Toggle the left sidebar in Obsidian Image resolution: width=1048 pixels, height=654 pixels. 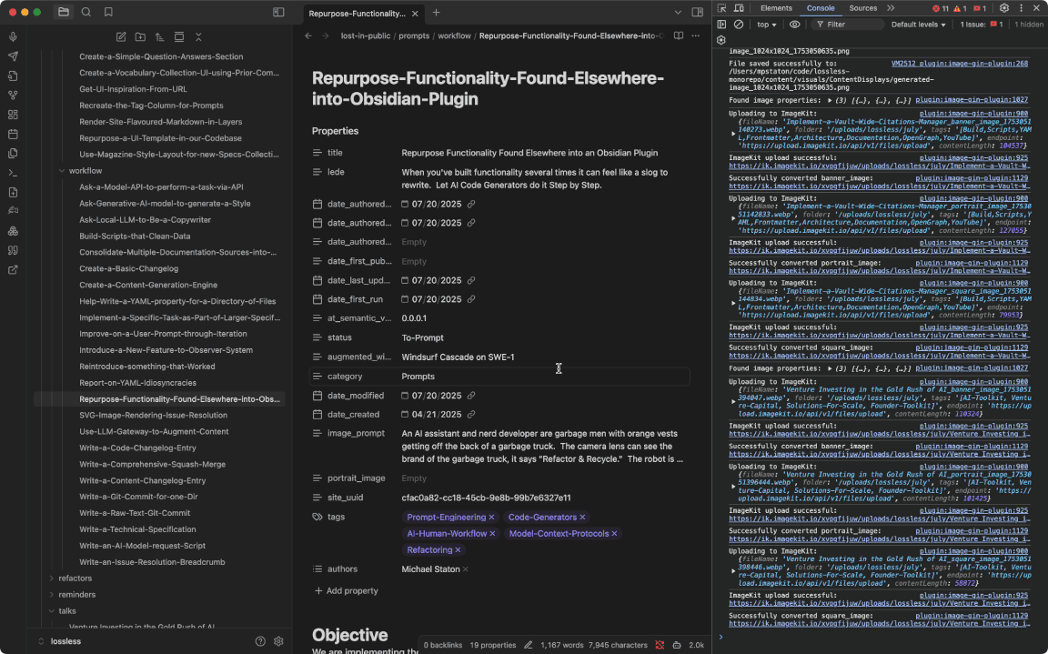[x=278, y=12]
